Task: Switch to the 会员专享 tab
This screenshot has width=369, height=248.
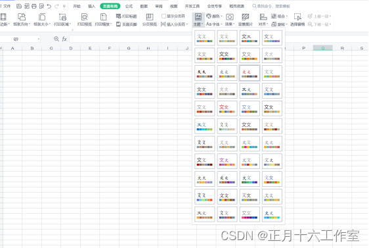Action: [x=215, y=6]
